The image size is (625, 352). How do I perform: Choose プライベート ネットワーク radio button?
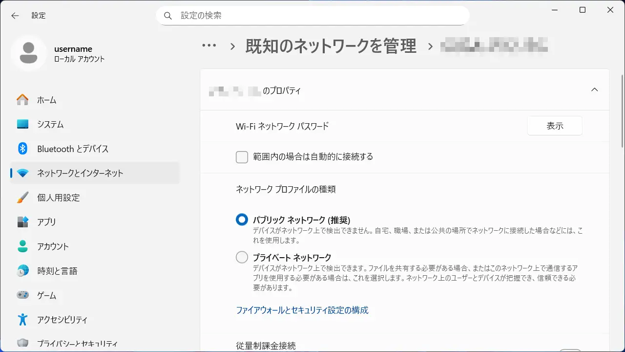point(242,257)
